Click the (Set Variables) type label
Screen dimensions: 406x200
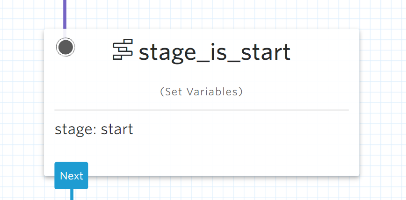(202, 92)
